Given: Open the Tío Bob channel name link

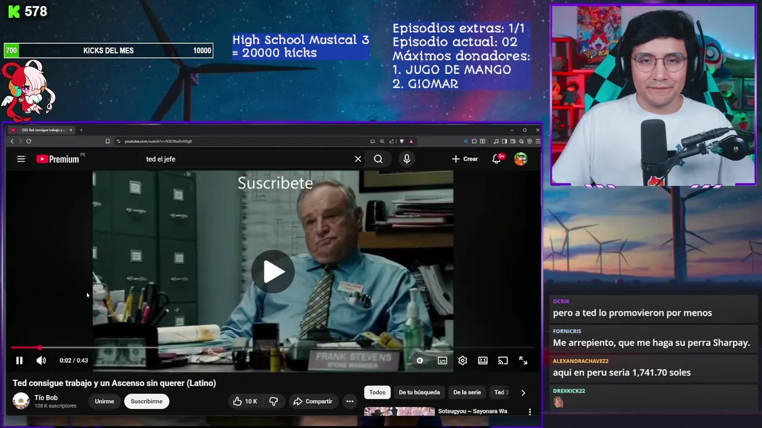Looking at the screenshot, I should coord(46,398).
